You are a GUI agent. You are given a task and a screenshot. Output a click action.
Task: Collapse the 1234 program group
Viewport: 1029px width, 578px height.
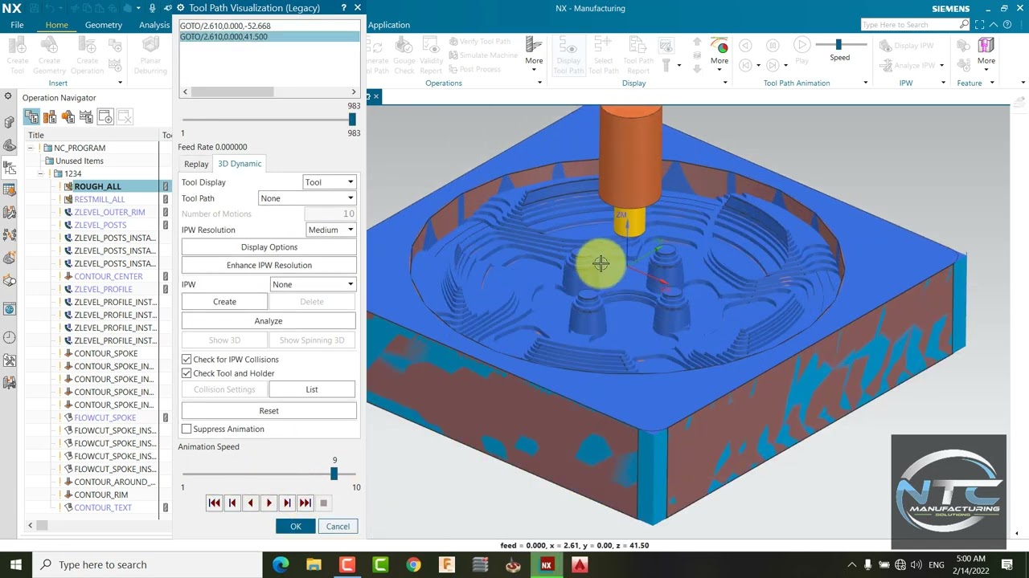[41, 173]
